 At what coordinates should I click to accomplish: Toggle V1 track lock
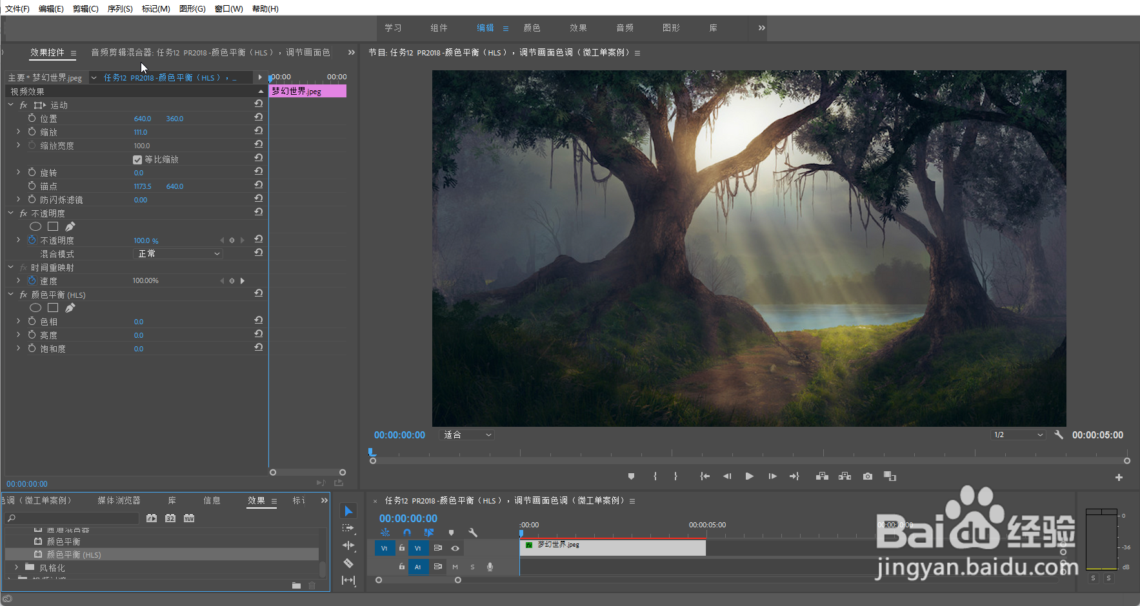(x=401, y=548)
